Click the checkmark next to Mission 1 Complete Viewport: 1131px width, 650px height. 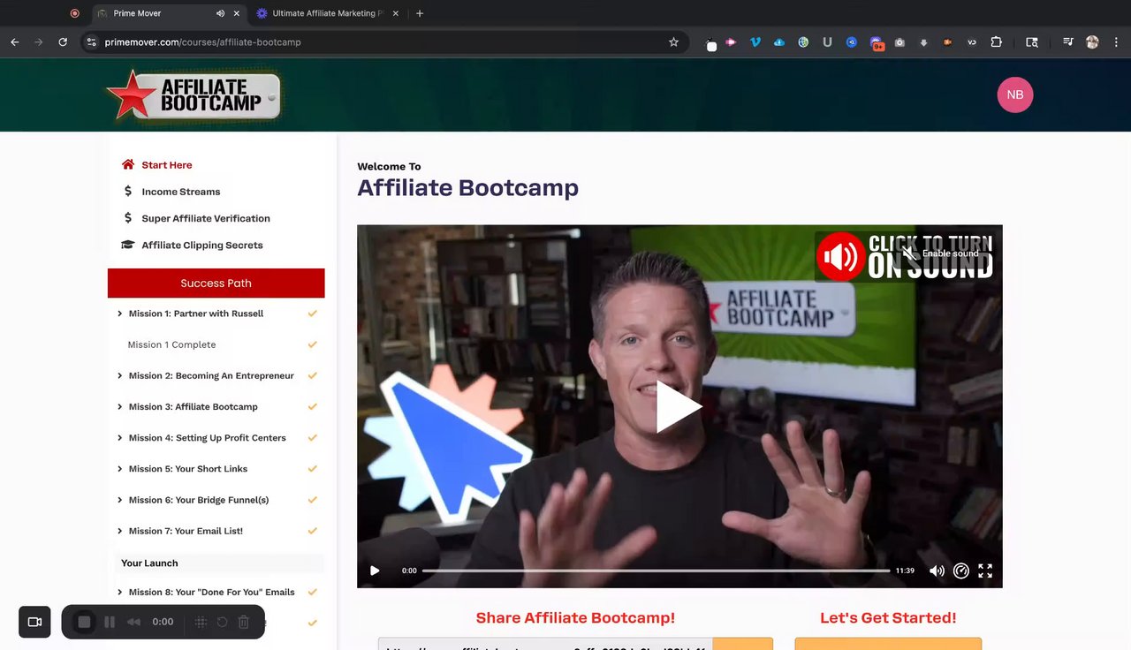coord(312,344)
